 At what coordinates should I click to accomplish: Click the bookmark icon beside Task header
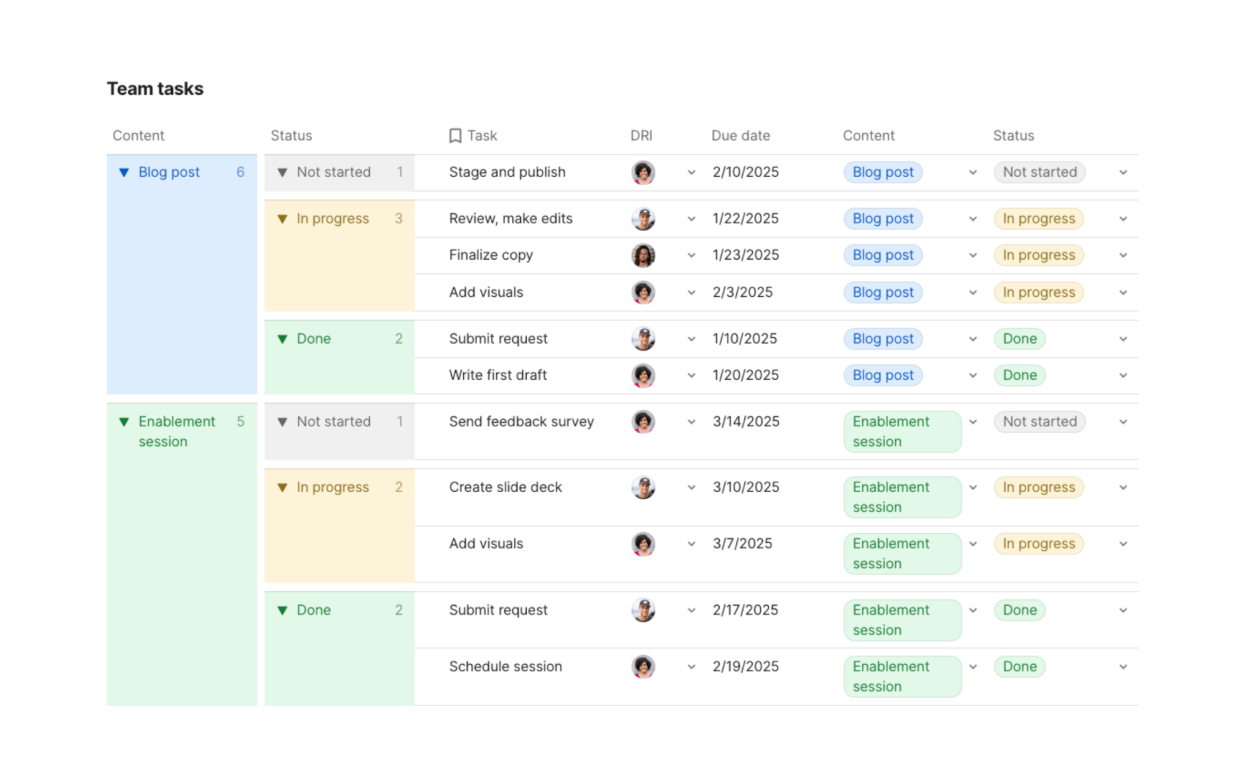click(x=455, y=136)
